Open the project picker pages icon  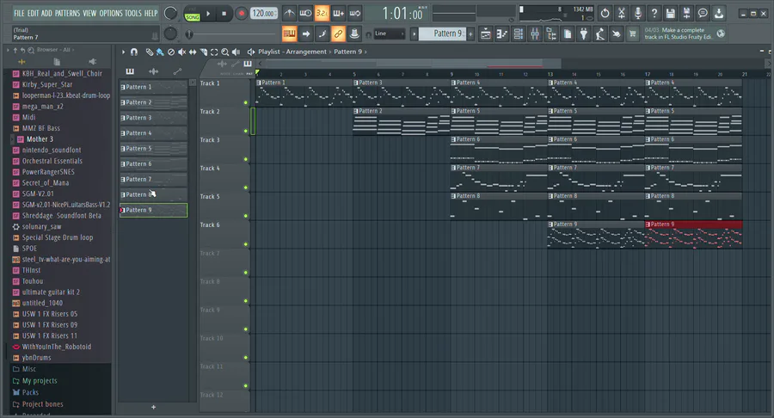[568, 34]
